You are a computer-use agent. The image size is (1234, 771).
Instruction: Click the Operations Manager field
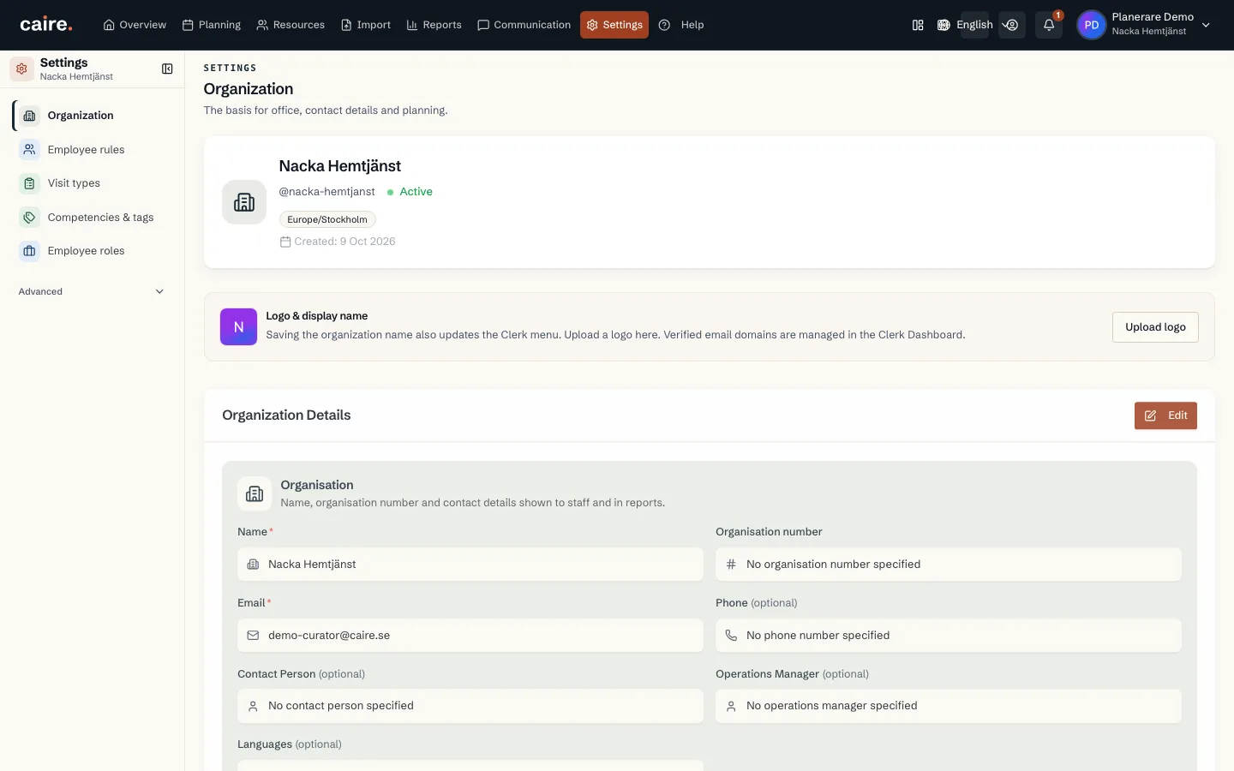(949, 706)
